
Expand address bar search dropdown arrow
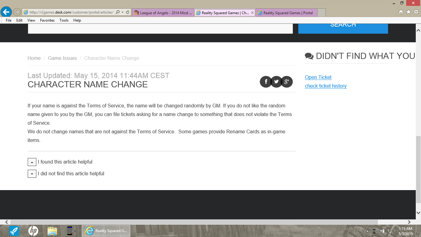pyautogui.click(x=123, y=12)
